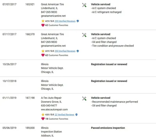This screenshot has width=156, height=140.
Task: Click the heart icon next to 18 Customer Favorites
Action: click(43, 119)
